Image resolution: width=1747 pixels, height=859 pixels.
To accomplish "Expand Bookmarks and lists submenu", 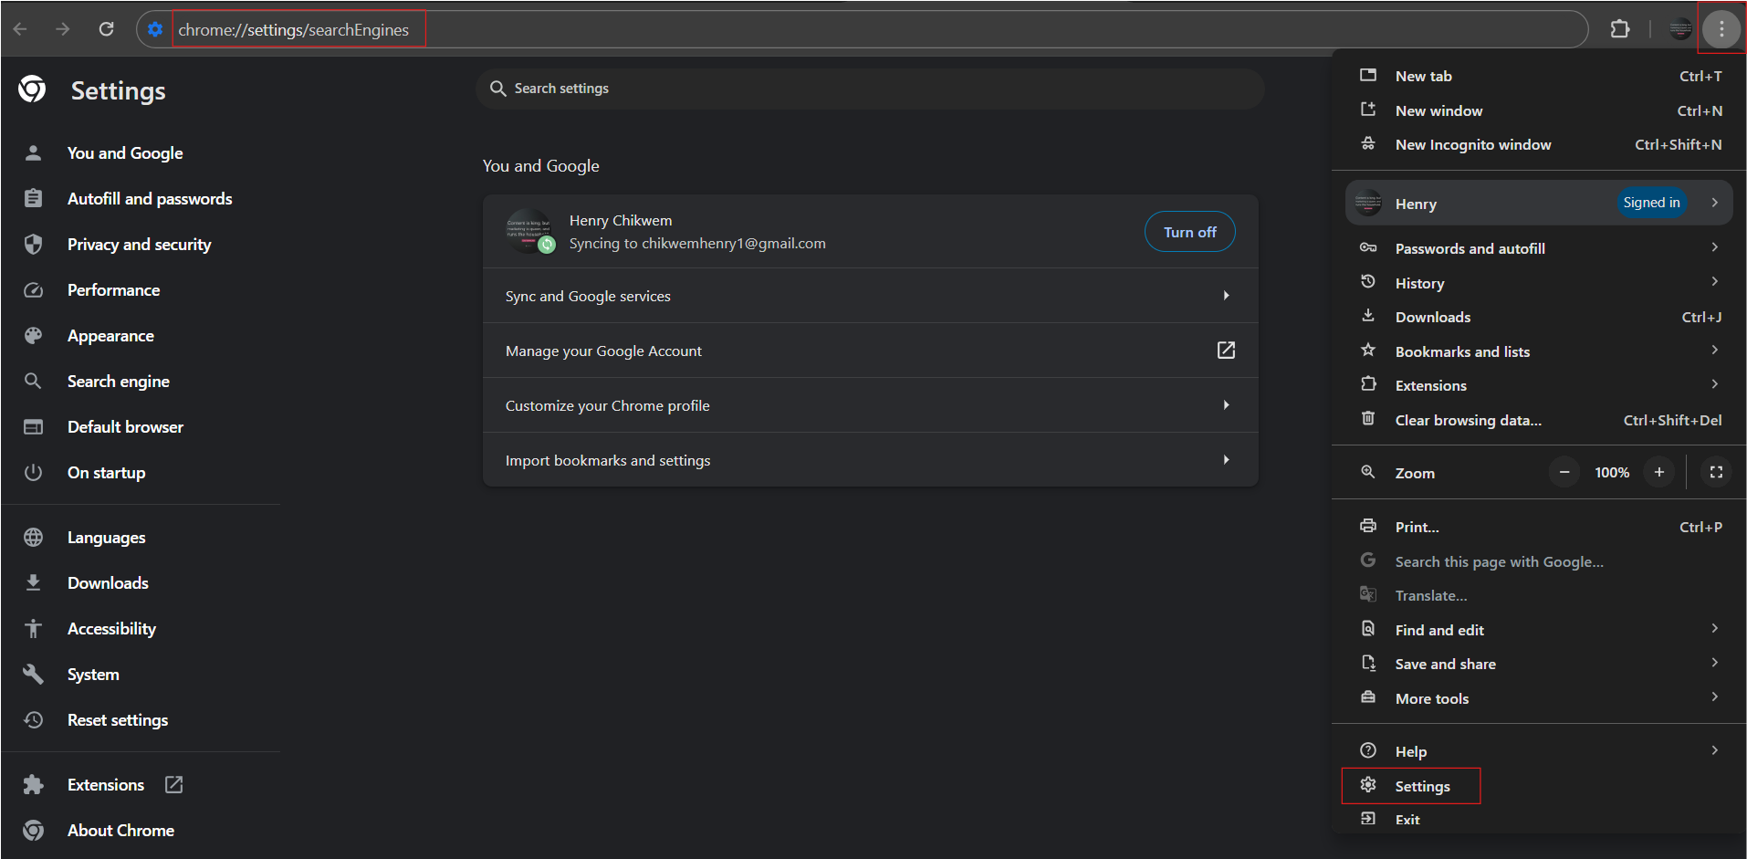I will click(1539, 351).
